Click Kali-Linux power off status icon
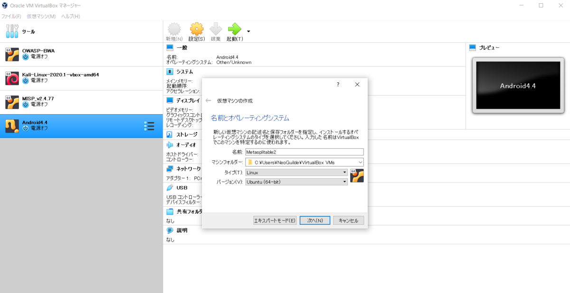This screenshot has width=570, height=293. (26, 80)
